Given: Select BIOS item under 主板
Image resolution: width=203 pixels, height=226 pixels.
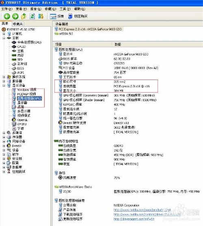Looking at the screenshot, I should point(21,68).
